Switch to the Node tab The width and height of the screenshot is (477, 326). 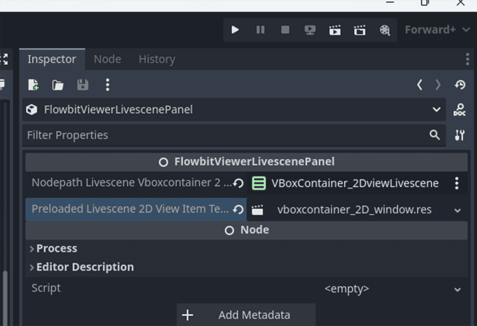[107, 59]
